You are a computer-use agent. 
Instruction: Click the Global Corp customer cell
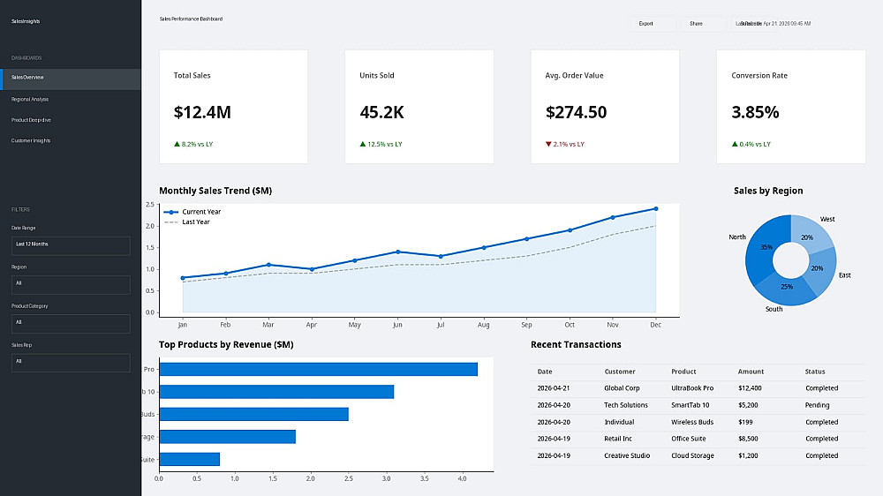pos(622,388)
